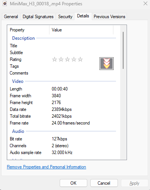Set rating to one star
The image size is (150, 190).
pyautogui.click(x=54, y=59)
